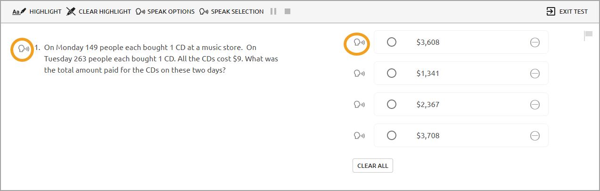Image resolution: width=600 pixels, height=191 pixels.
Task: Play audio for the $3,708 answer
Action: point(359,136)
